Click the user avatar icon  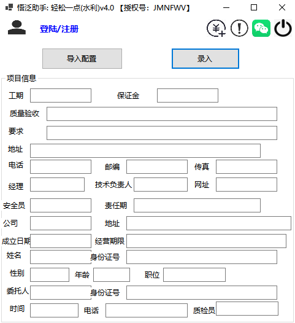point(17,28)
